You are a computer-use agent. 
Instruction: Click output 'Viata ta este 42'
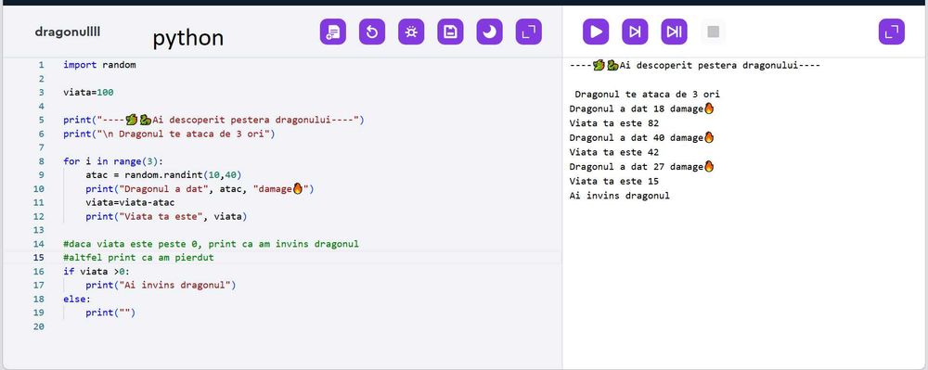tap(613, 152)
